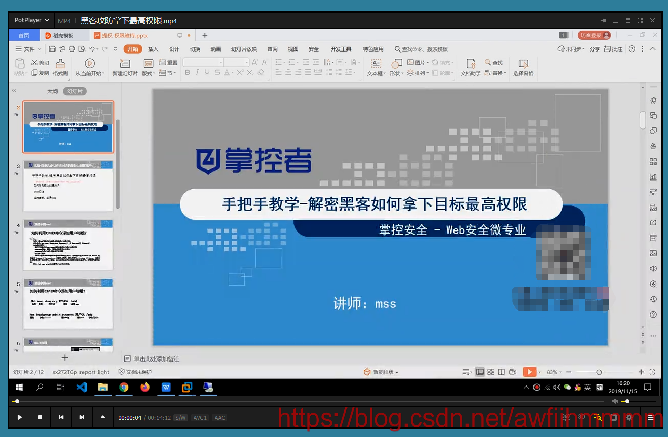Viewport: 668px width, 437px height.
Task: Switch to the 动画 ribbon tab
Action: point(216,49)
